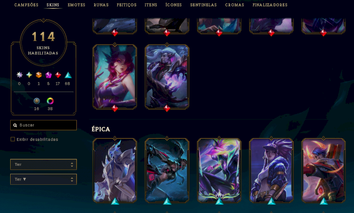Click the search magnifier icon
The width and height of the screenshot is (354, 213).
[15, 125]
